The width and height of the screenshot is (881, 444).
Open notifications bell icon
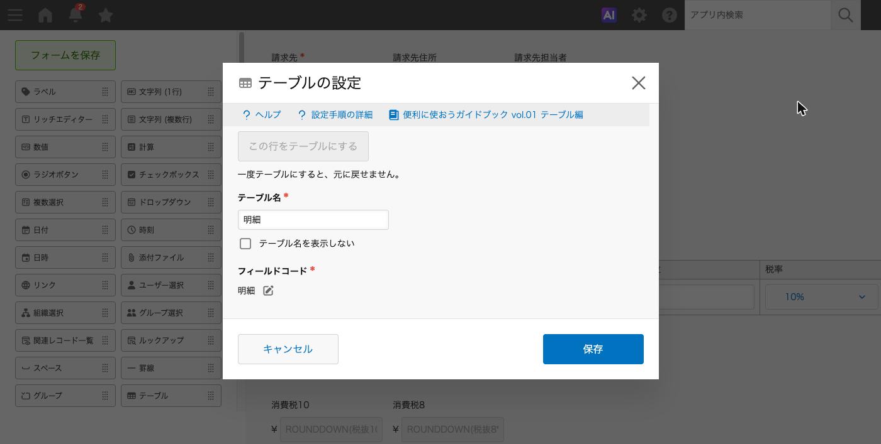tap(76, 14)
